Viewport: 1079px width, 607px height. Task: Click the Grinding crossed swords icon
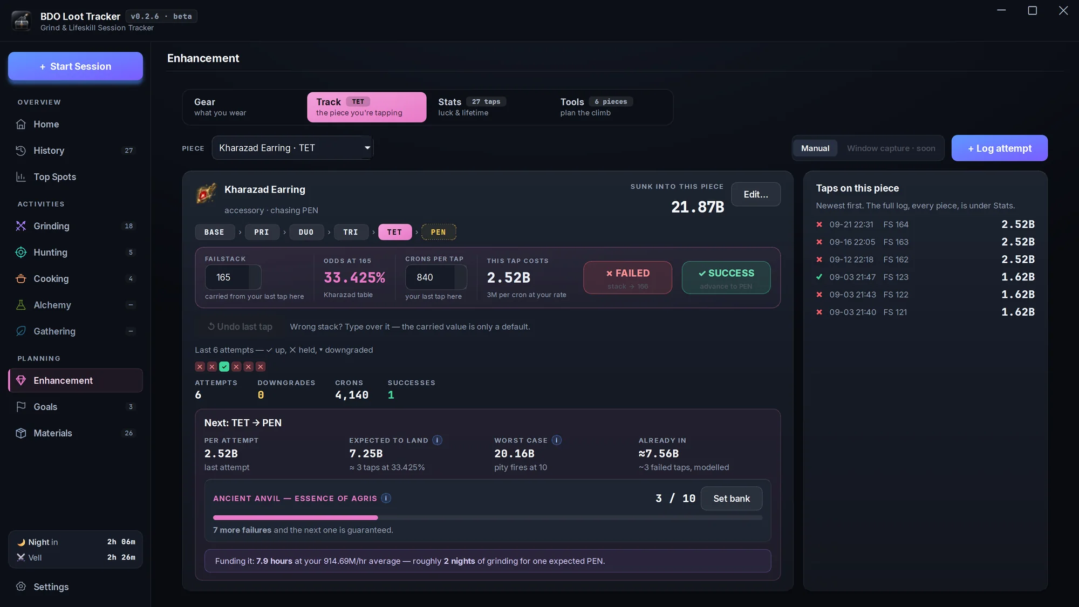tap(21, 226)
